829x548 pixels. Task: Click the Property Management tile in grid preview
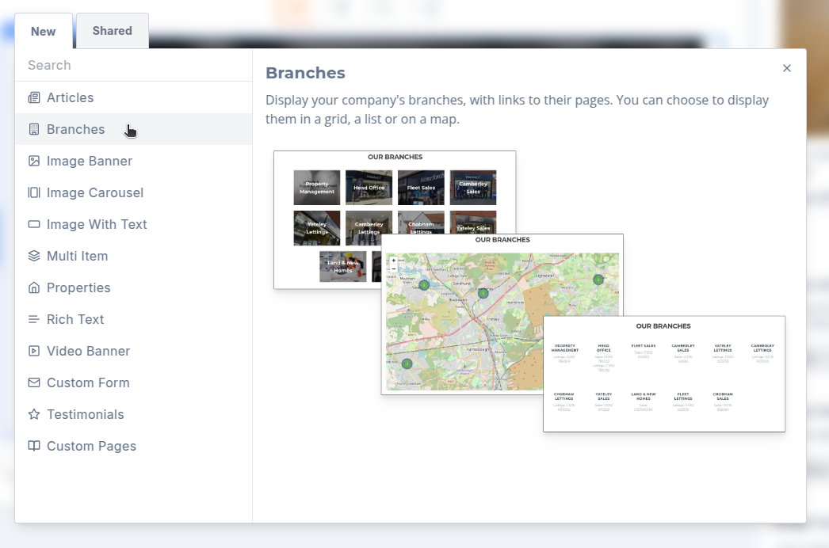click(317, 188)
